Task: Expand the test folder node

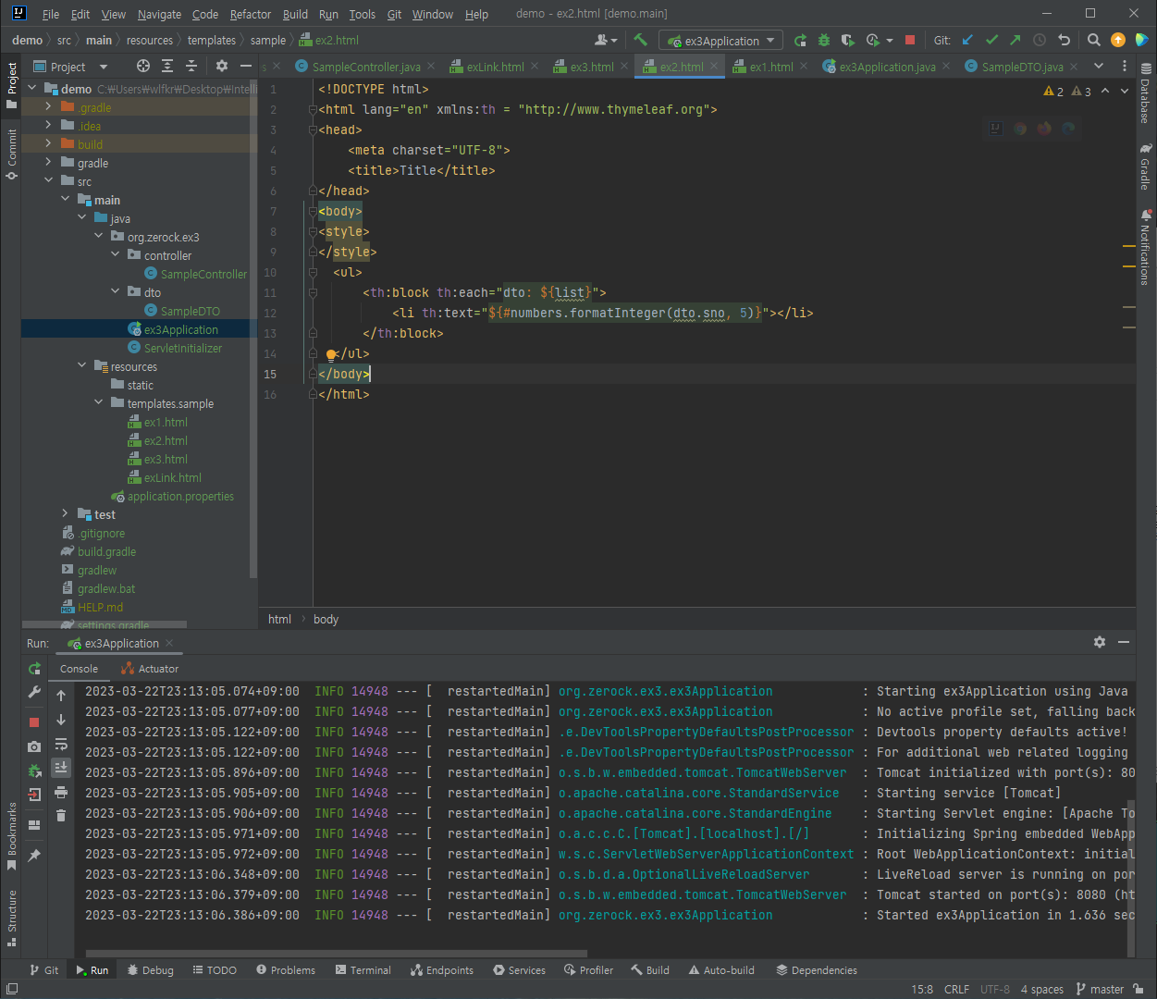Action: coord(65,513)
